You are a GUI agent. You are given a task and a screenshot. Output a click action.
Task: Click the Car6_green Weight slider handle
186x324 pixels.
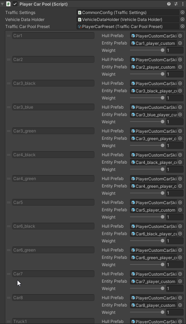tap(163, 264)
